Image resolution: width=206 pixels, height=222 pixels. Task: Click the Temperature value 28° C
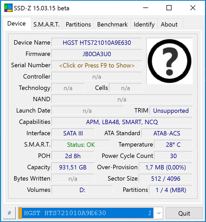tap(173, 144)
